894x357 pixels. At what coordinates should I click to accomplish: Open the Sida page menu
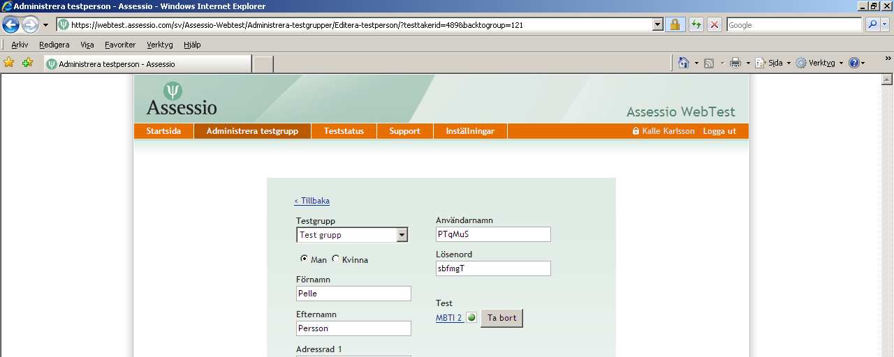coord(772,63)
